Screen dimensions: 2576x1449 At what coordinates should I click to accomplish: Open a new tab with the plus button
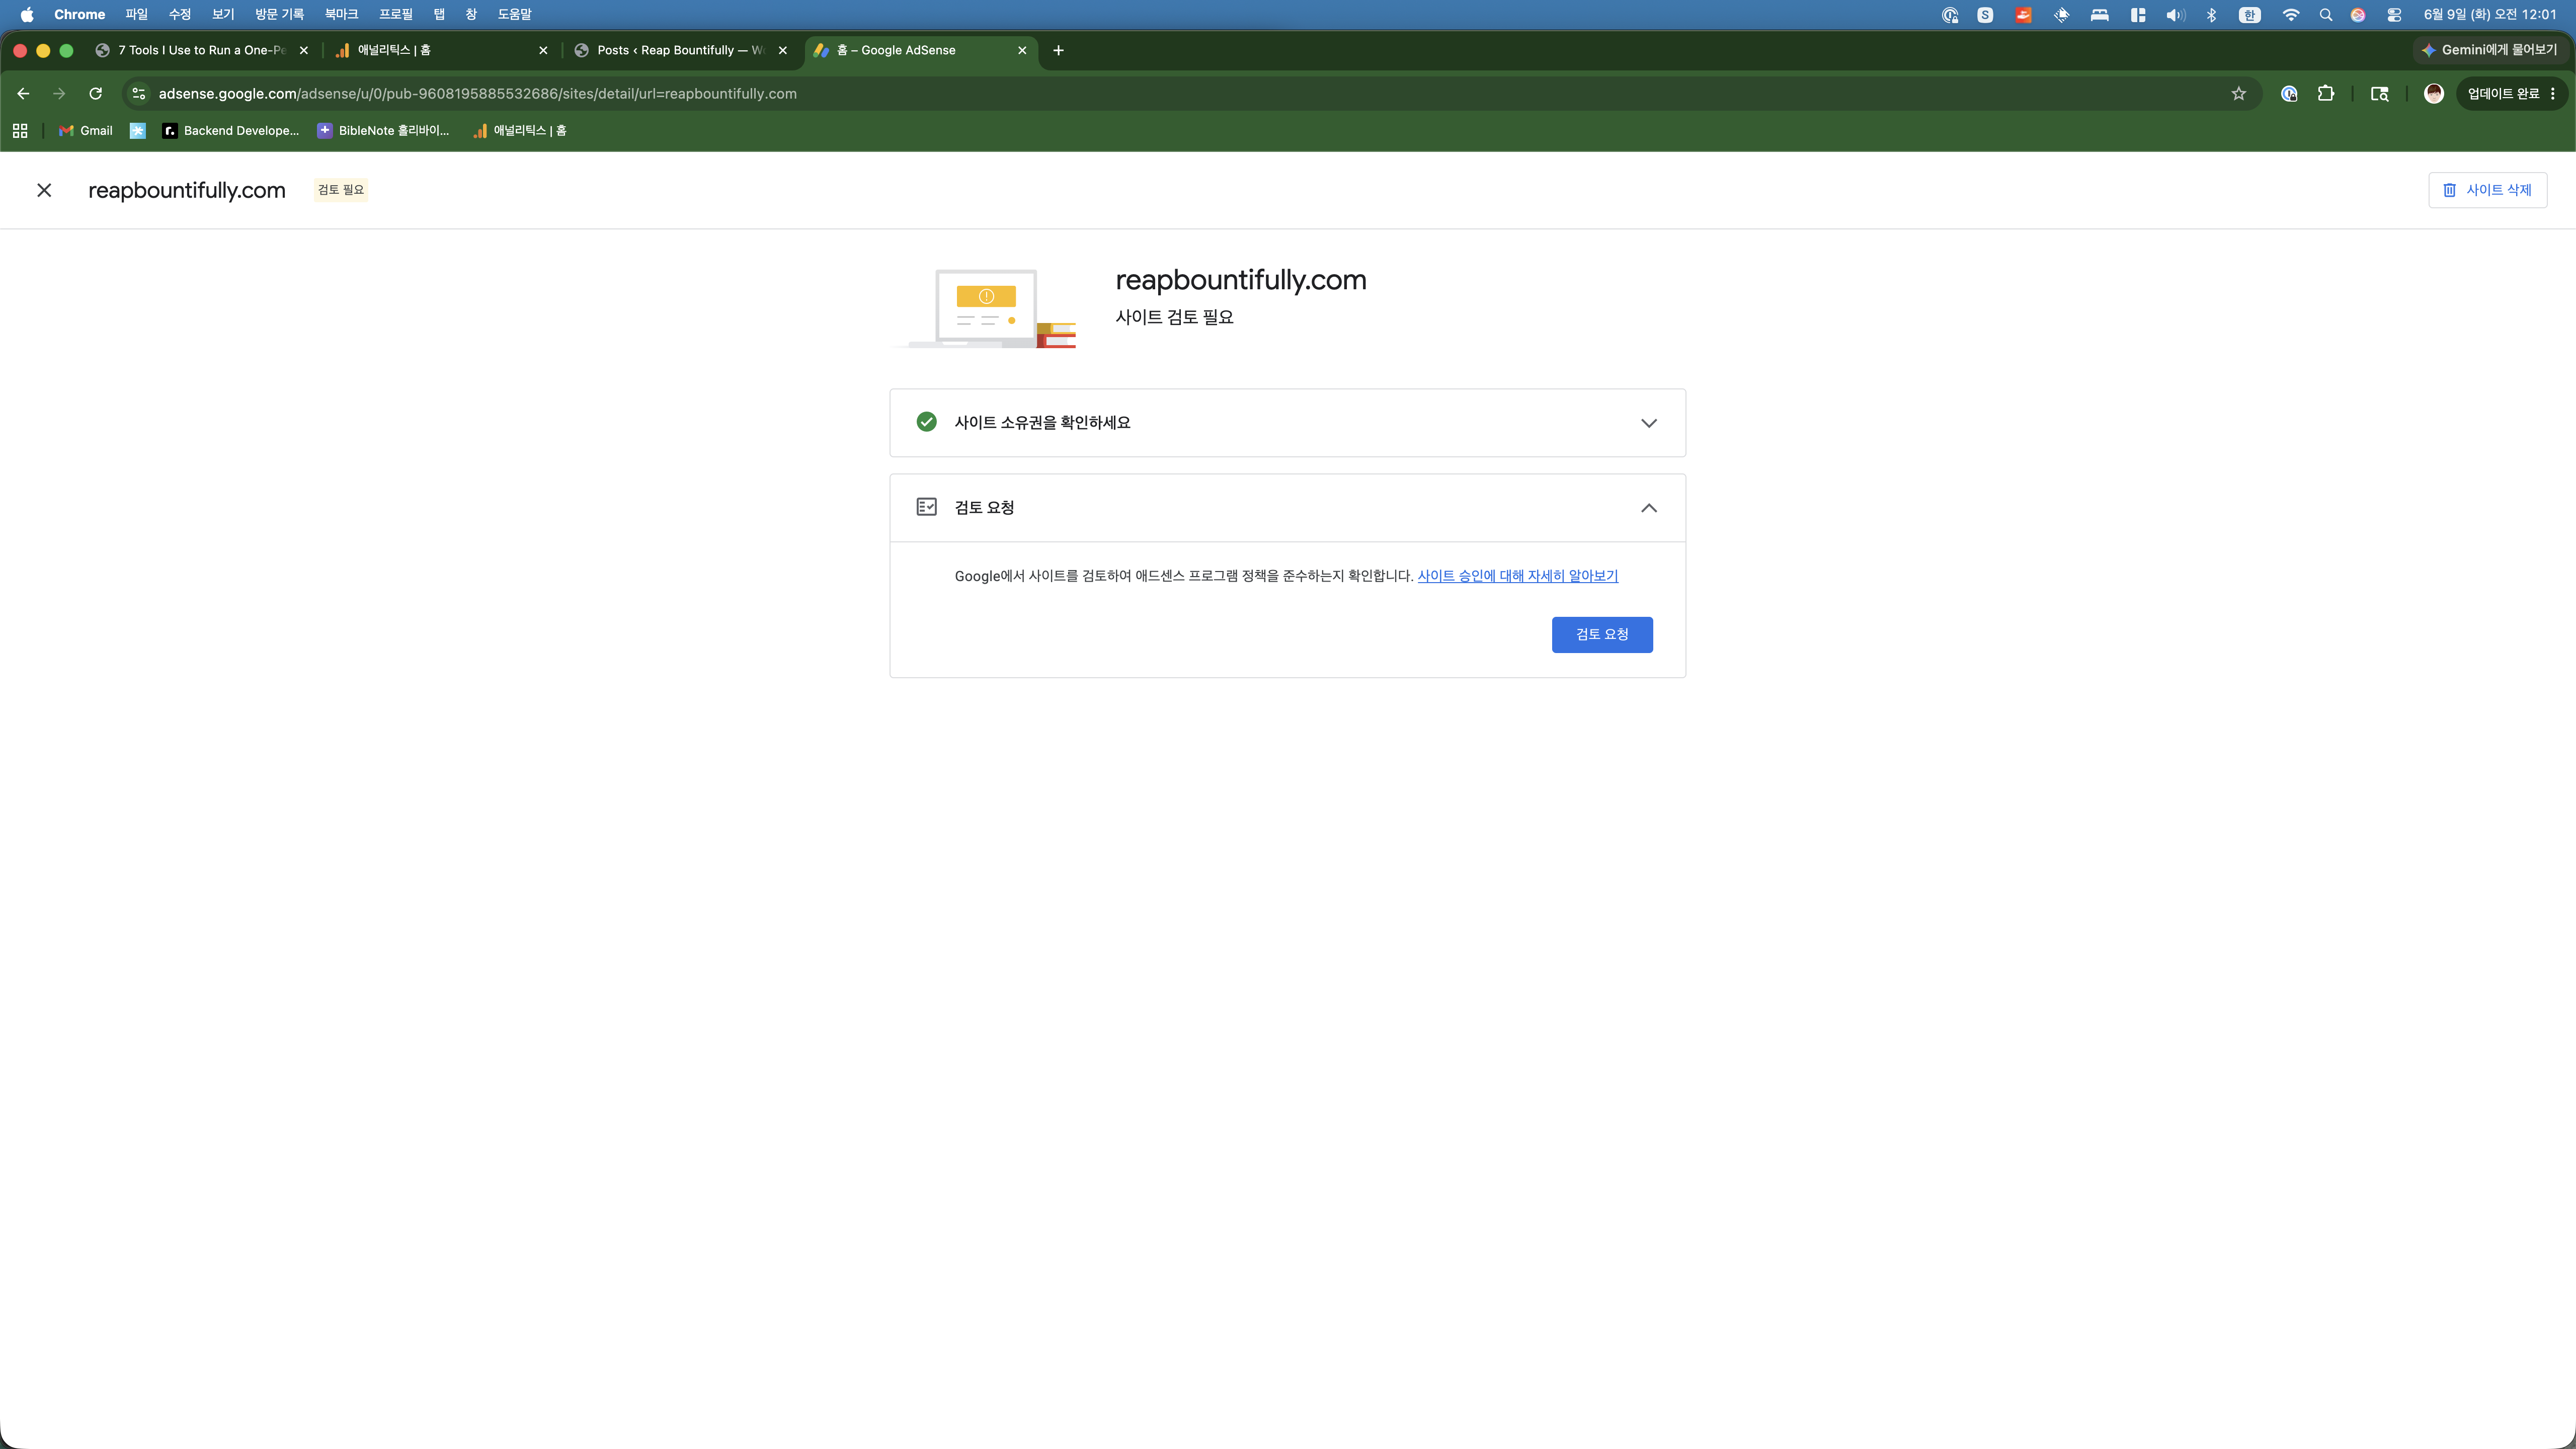1058,50
